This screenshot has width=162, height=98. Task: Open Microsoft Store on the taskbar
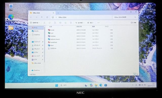click(106, 85)
